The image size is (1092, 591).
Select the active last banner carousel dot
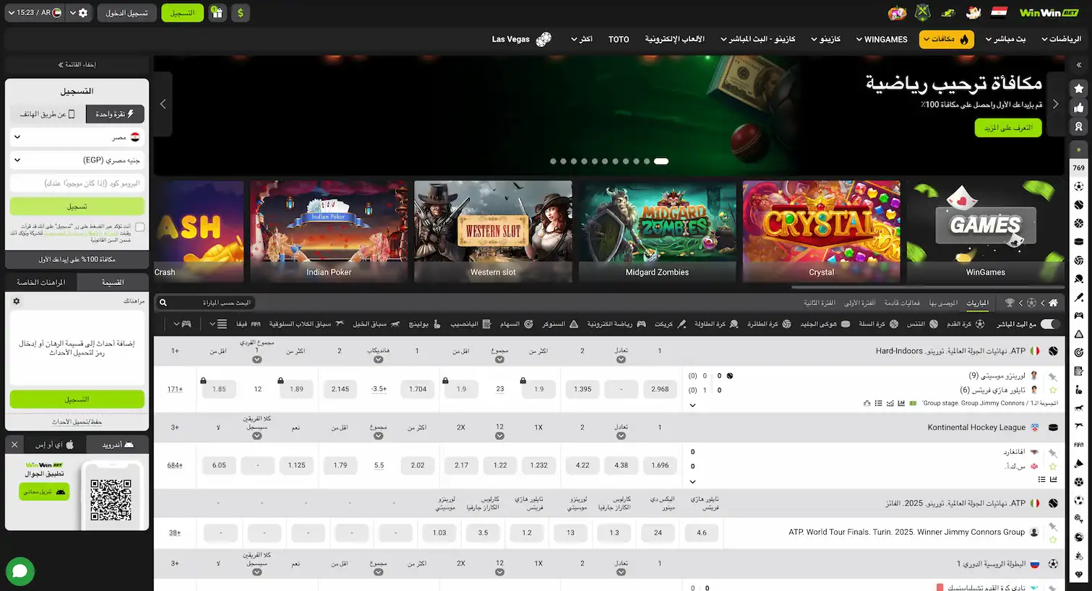coord(661,161)
